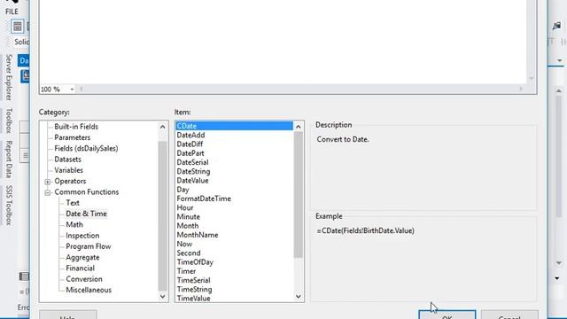Image resolution: width=567 pixels, height=319 pixels.
Task: Click Item list scroll down arrow
Action: [x=298, y=297]
